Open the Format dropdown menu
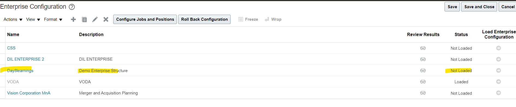The image size is (516, 107). 53,19
